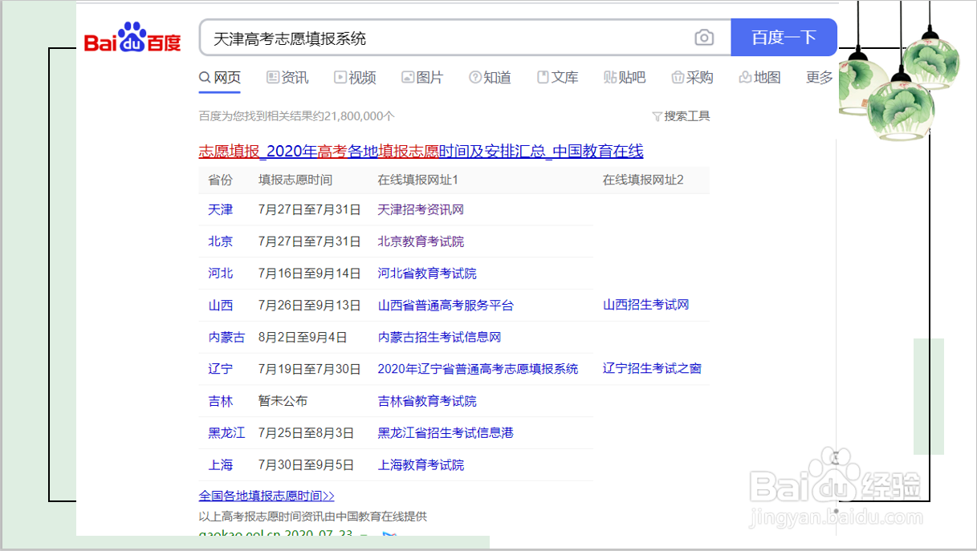This screenshot has height=551, width=977.
Task: Click the 在线填报网址2 column header
Action: pyautogui.click(x=643, y=180)
